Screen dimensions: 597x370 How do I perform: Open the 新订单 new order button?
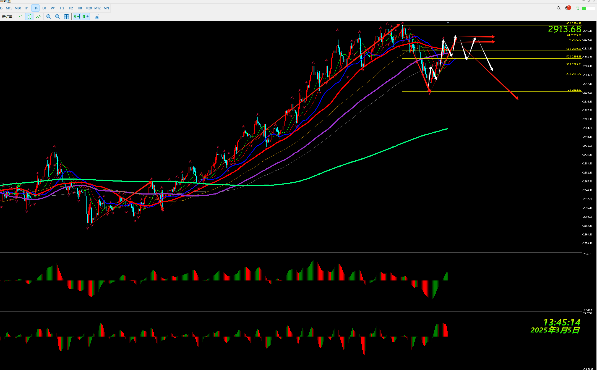pyautogui.click(x=7, y=17)
